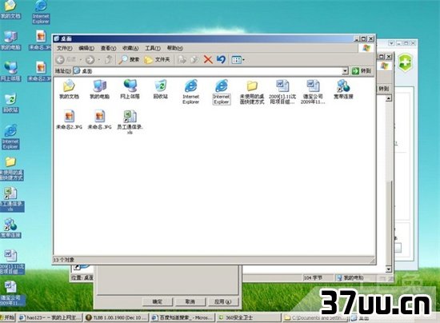Viewport: 440px width, 323px height.
Task: Click 确定 in the background dialog
Action: click(x=158, y=301)
